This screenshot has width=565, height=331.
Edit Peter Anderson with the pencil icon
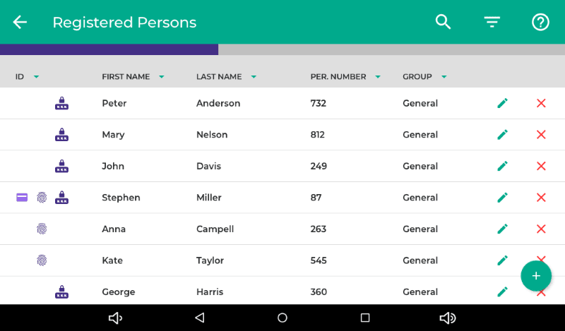502,103
